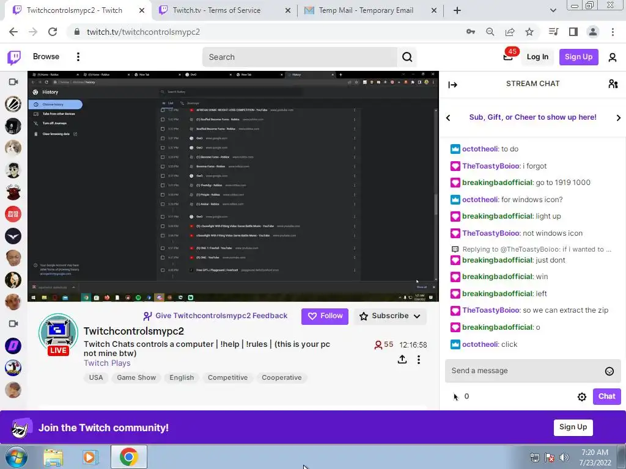Click the address bar URL
Viewport: 626px width, 469px height.
[x=143, y=32]
